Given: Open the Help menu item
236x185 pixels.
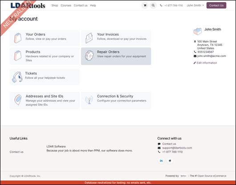Looking at the screenshot, I should [93, 5].
